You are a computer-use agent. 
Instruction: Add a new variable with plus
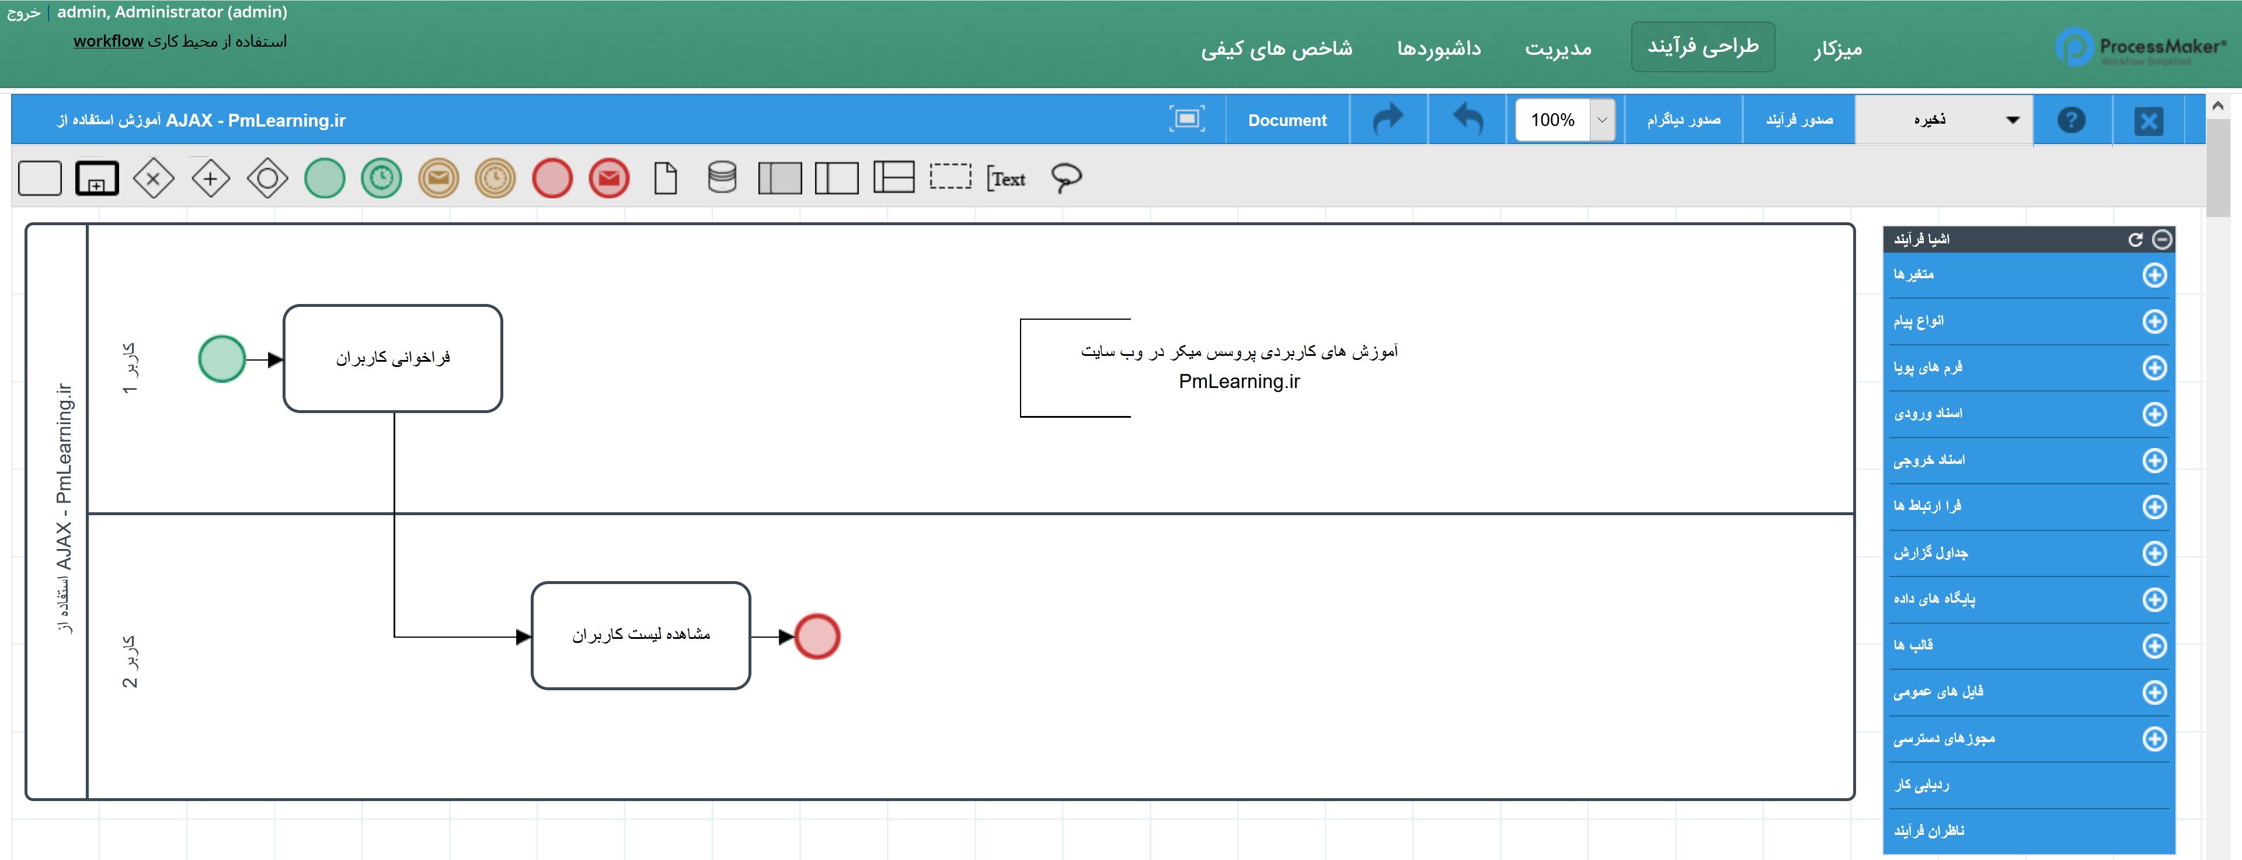point(2154,275)
